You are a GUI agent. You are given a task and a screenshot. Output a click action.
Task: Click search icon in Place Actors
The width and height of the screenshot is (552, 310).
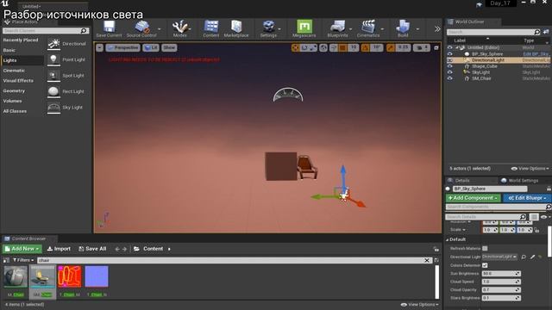[x=84, y=31]
